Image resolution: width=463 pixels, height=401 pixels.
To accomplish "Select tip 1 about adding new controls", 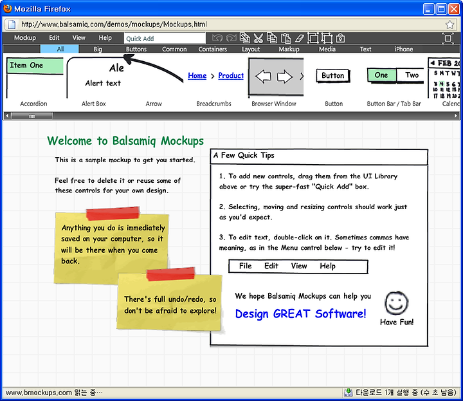I will [308, 181].
